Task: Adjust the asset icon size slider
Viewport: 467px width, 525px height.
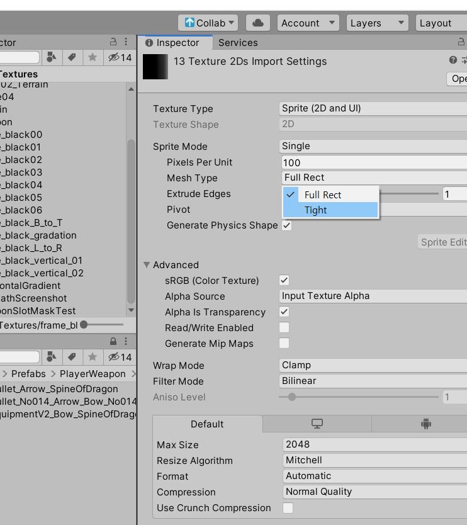Action: click(x=102, y=324)
